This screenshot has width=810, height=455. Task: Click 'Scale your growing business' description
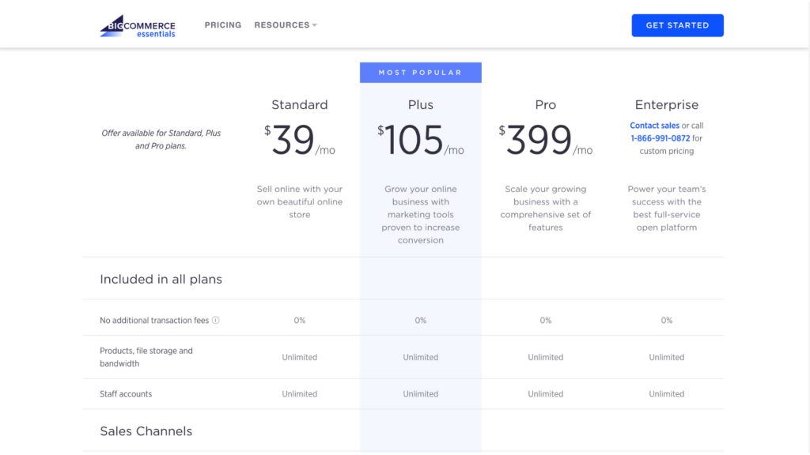point(546,209)
